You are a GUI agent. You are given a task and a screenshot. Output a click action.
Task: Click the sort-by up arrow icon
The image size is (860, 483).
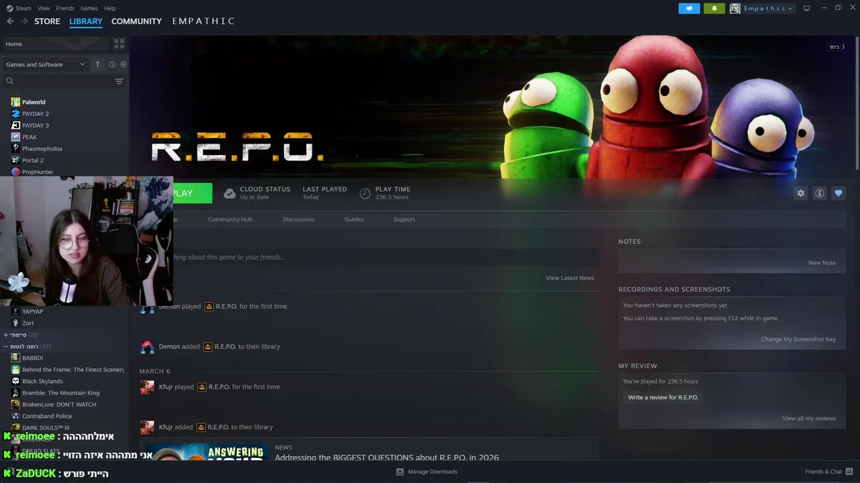click(97, 64)
